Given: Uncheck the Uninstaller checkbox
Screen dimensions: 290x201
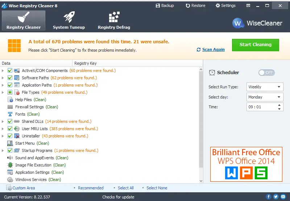Looking at the screenshot, I should pyautogui.click(x=10, y=136).
